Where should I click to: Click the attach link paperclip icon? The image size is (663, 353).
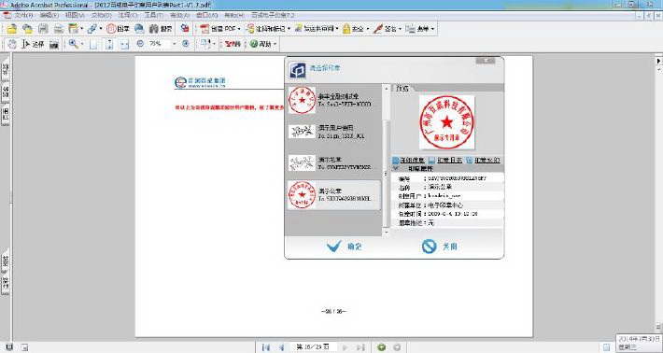coord(92,29)
